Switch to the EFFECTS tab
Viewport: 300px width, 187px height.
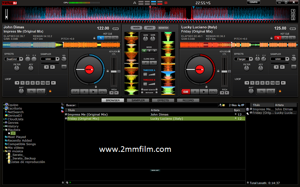click(x=163, y=100)
